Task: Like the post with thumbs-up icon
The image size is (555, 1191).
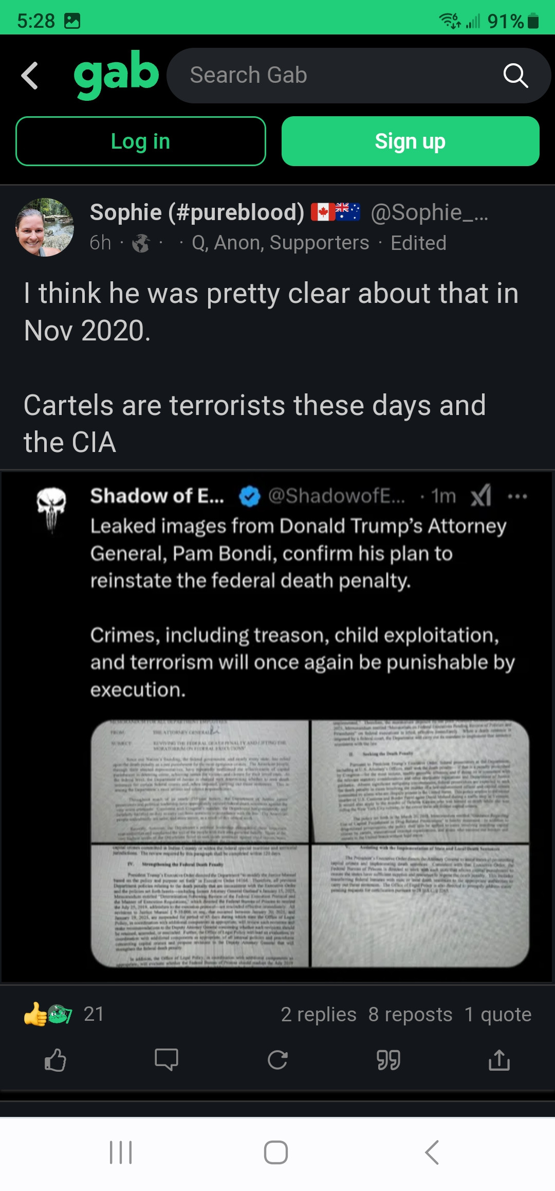Action: (55, 1060)
